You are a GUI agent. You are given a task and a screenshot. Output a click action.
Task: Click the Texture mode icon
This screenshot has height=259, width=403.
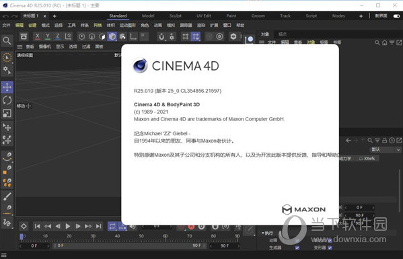[123, 36]
